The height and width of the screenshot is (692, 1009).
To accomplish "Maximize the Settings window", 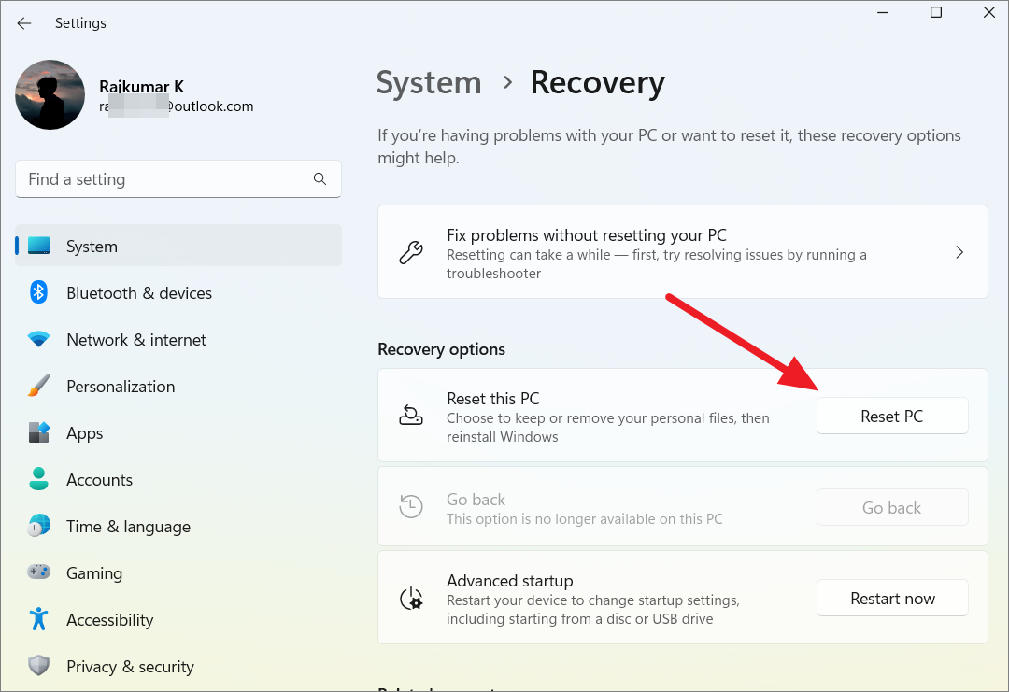I will click(936, 12).
